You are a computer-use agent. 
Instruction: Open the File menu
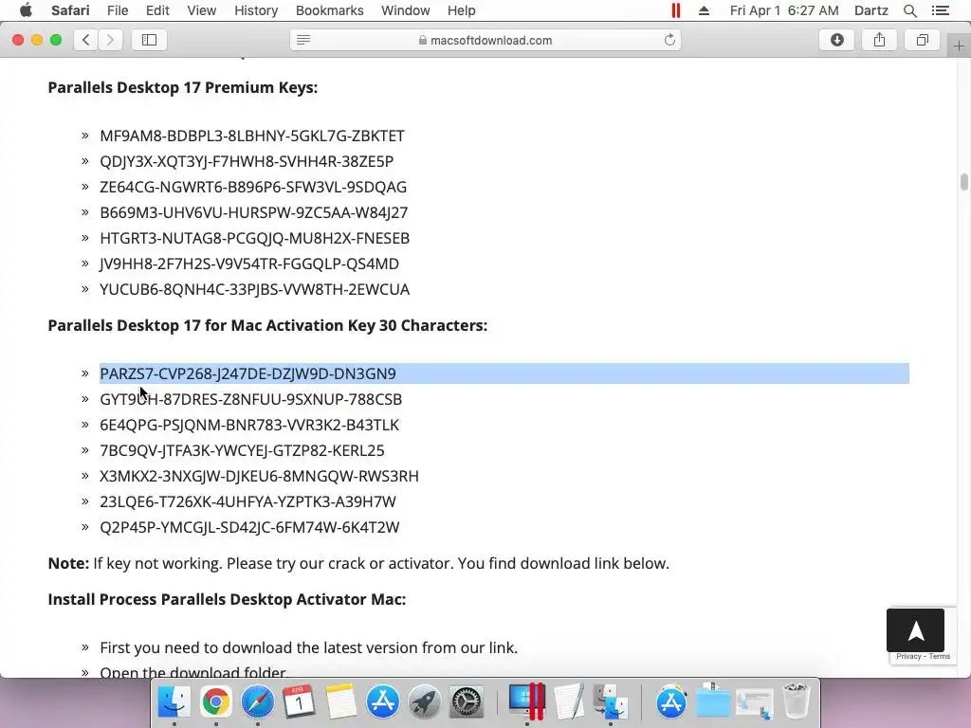118,10
